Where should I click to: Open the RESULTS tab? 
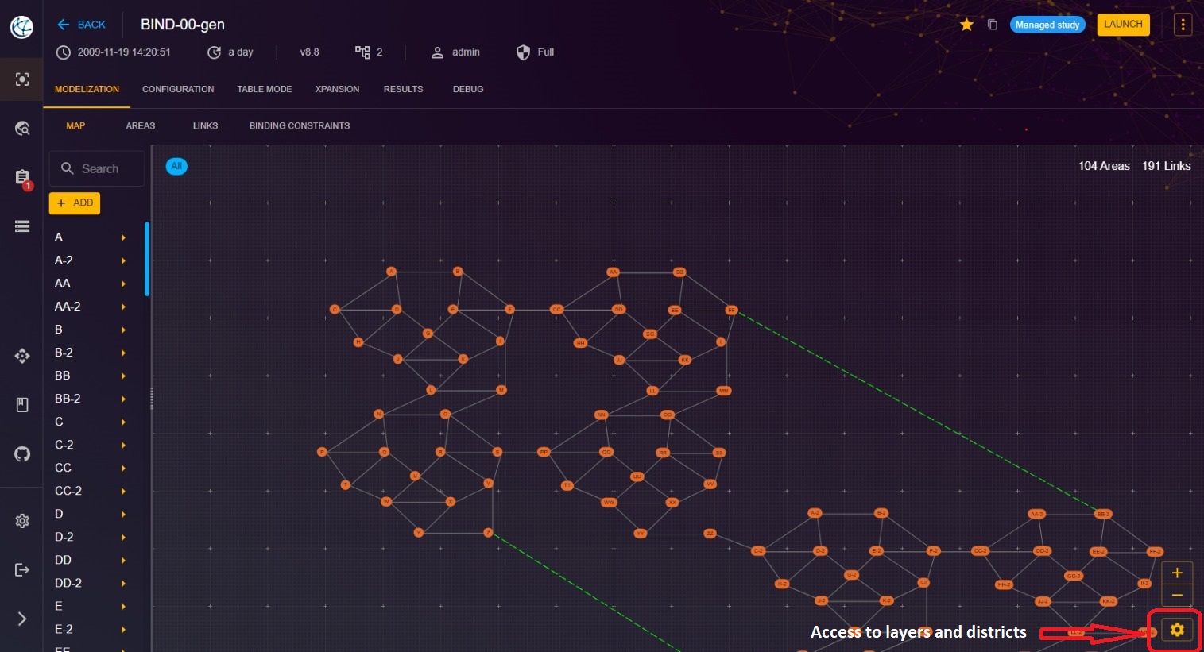(x=403, y=89)
